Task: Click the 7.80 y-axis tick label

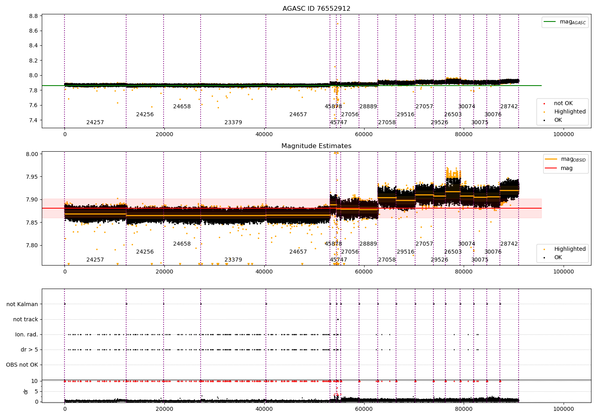Action: pos(32,246)
